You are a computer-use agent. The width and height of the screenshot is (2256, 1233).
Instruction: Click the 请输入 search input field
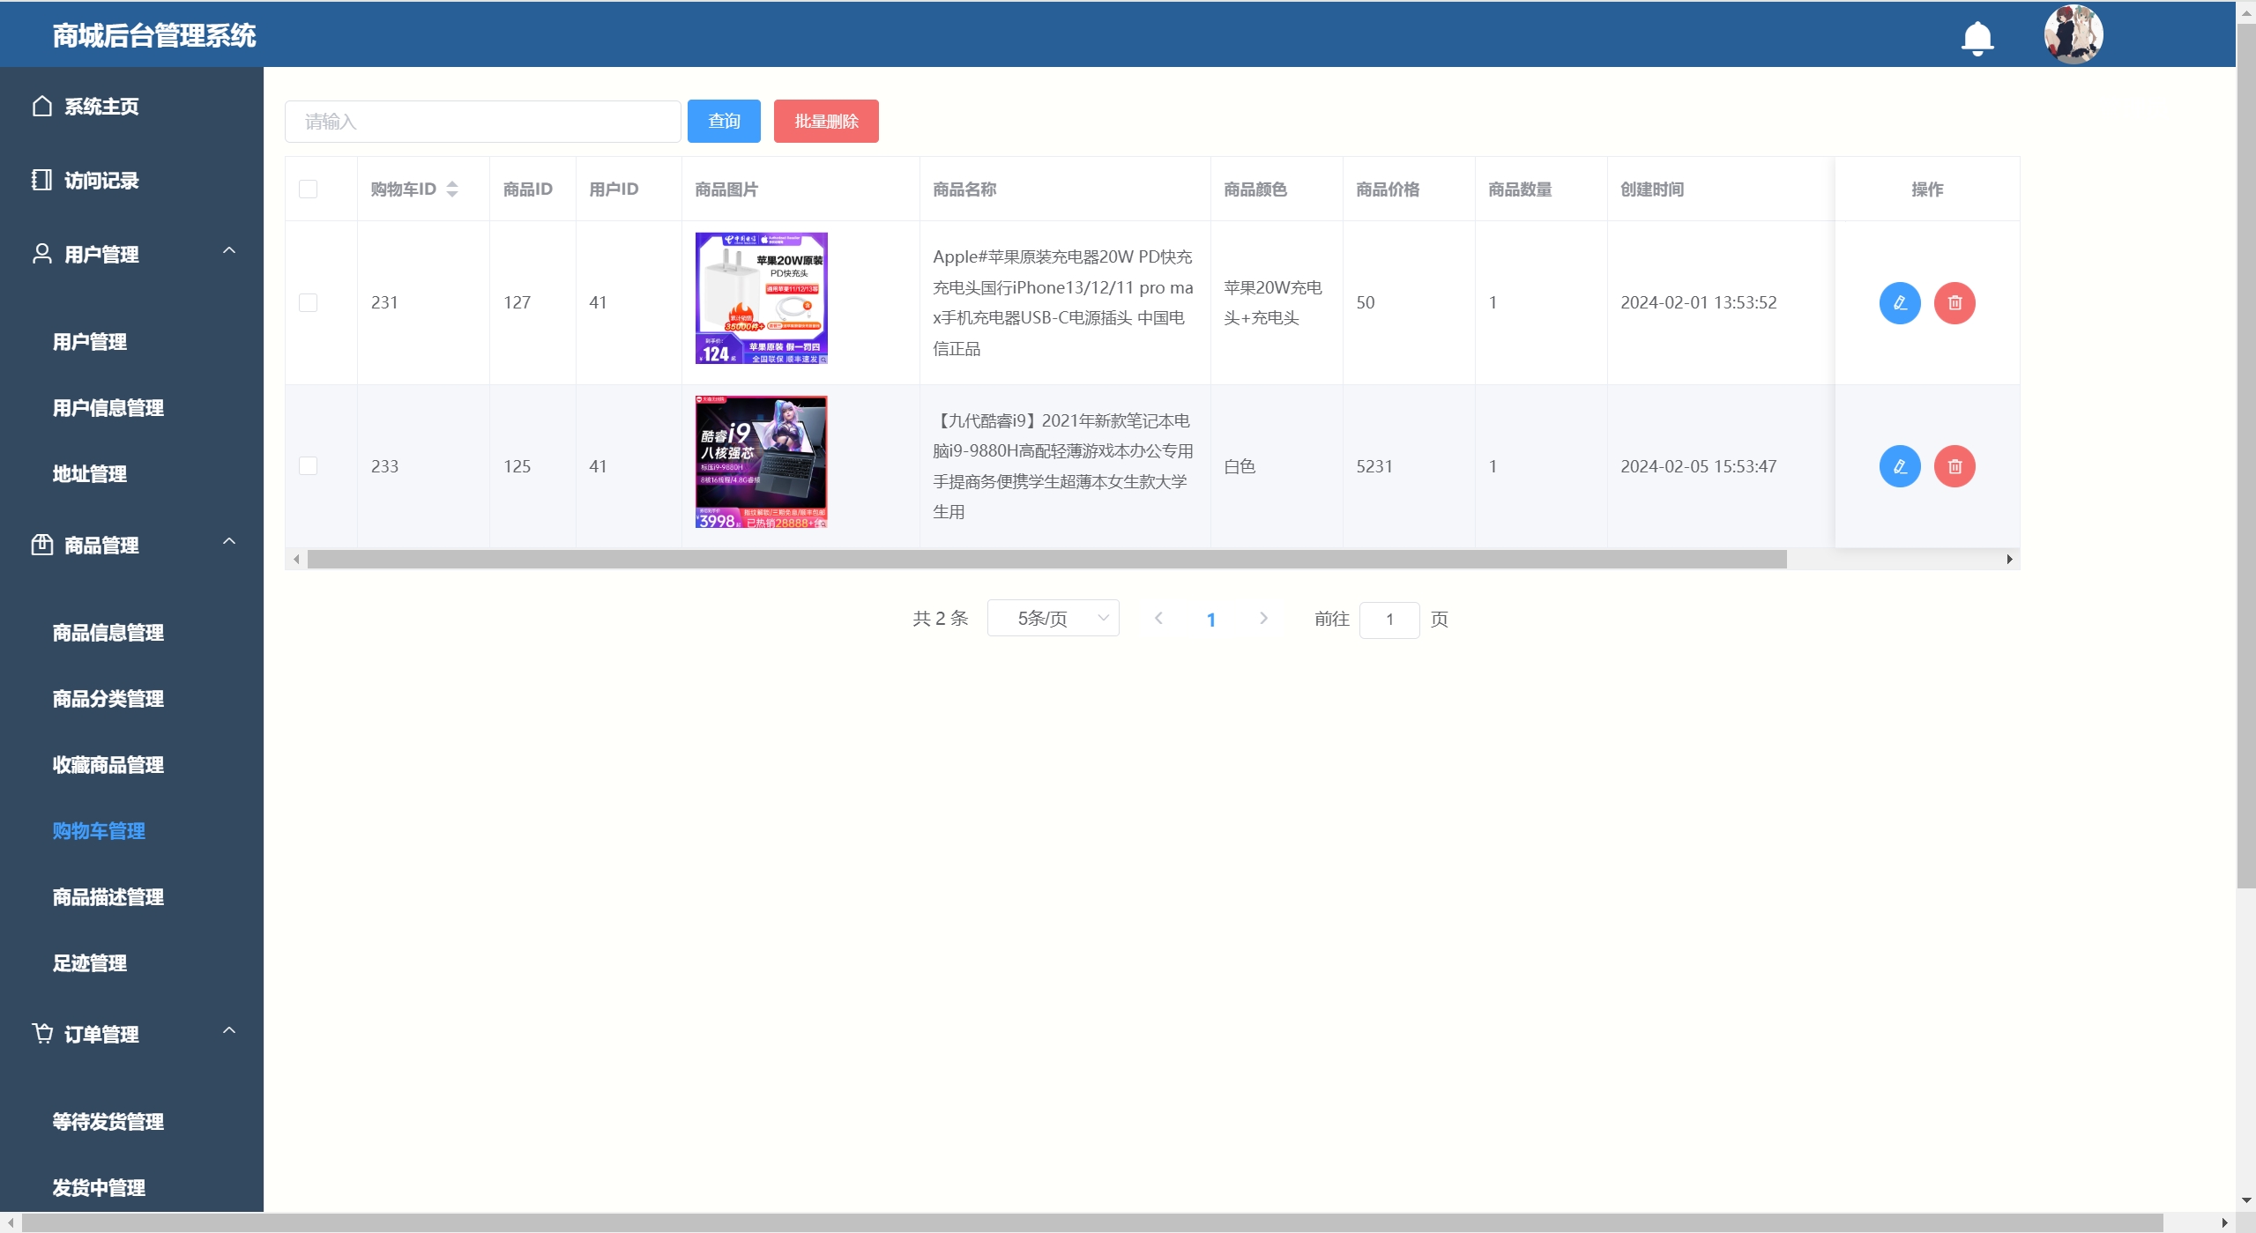(x=482, y=122)
